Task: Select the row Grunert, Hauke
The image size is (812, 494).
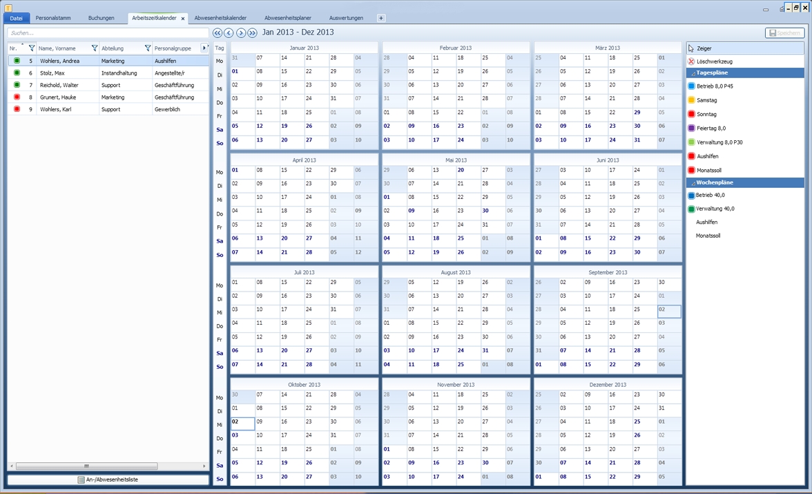Action: [x=108, y=97]
